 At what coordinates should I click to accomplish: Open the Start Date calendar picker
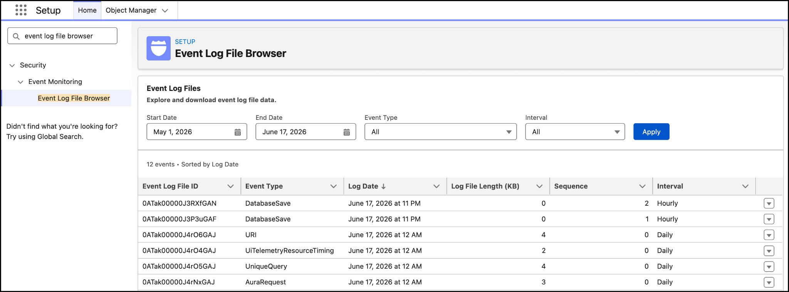pos(238,132)
